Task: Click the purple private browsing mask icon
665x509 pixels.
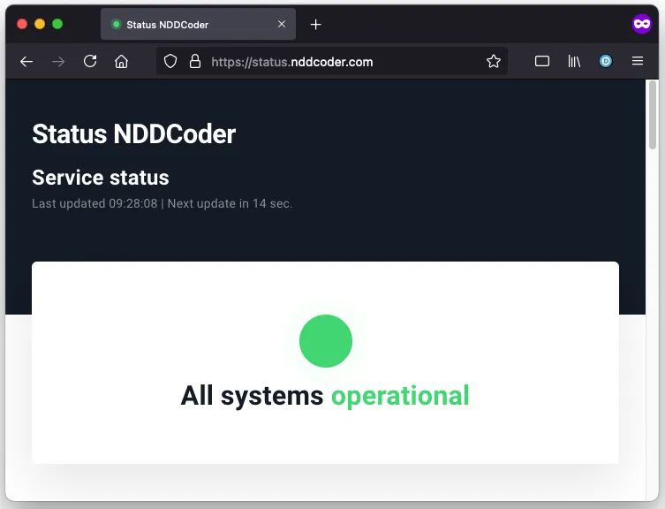Action: 642,25
